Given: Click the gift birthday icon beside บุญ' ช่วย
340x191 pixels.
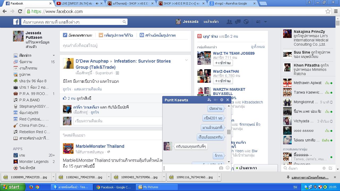Looking at the screenshot, I should coord(199,36).
